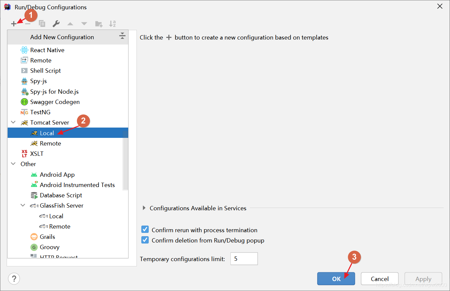Uncheck Confirm rerun with process termination
Image resolution: width=450 pixels, height=291 pixels.
(145, 230)
